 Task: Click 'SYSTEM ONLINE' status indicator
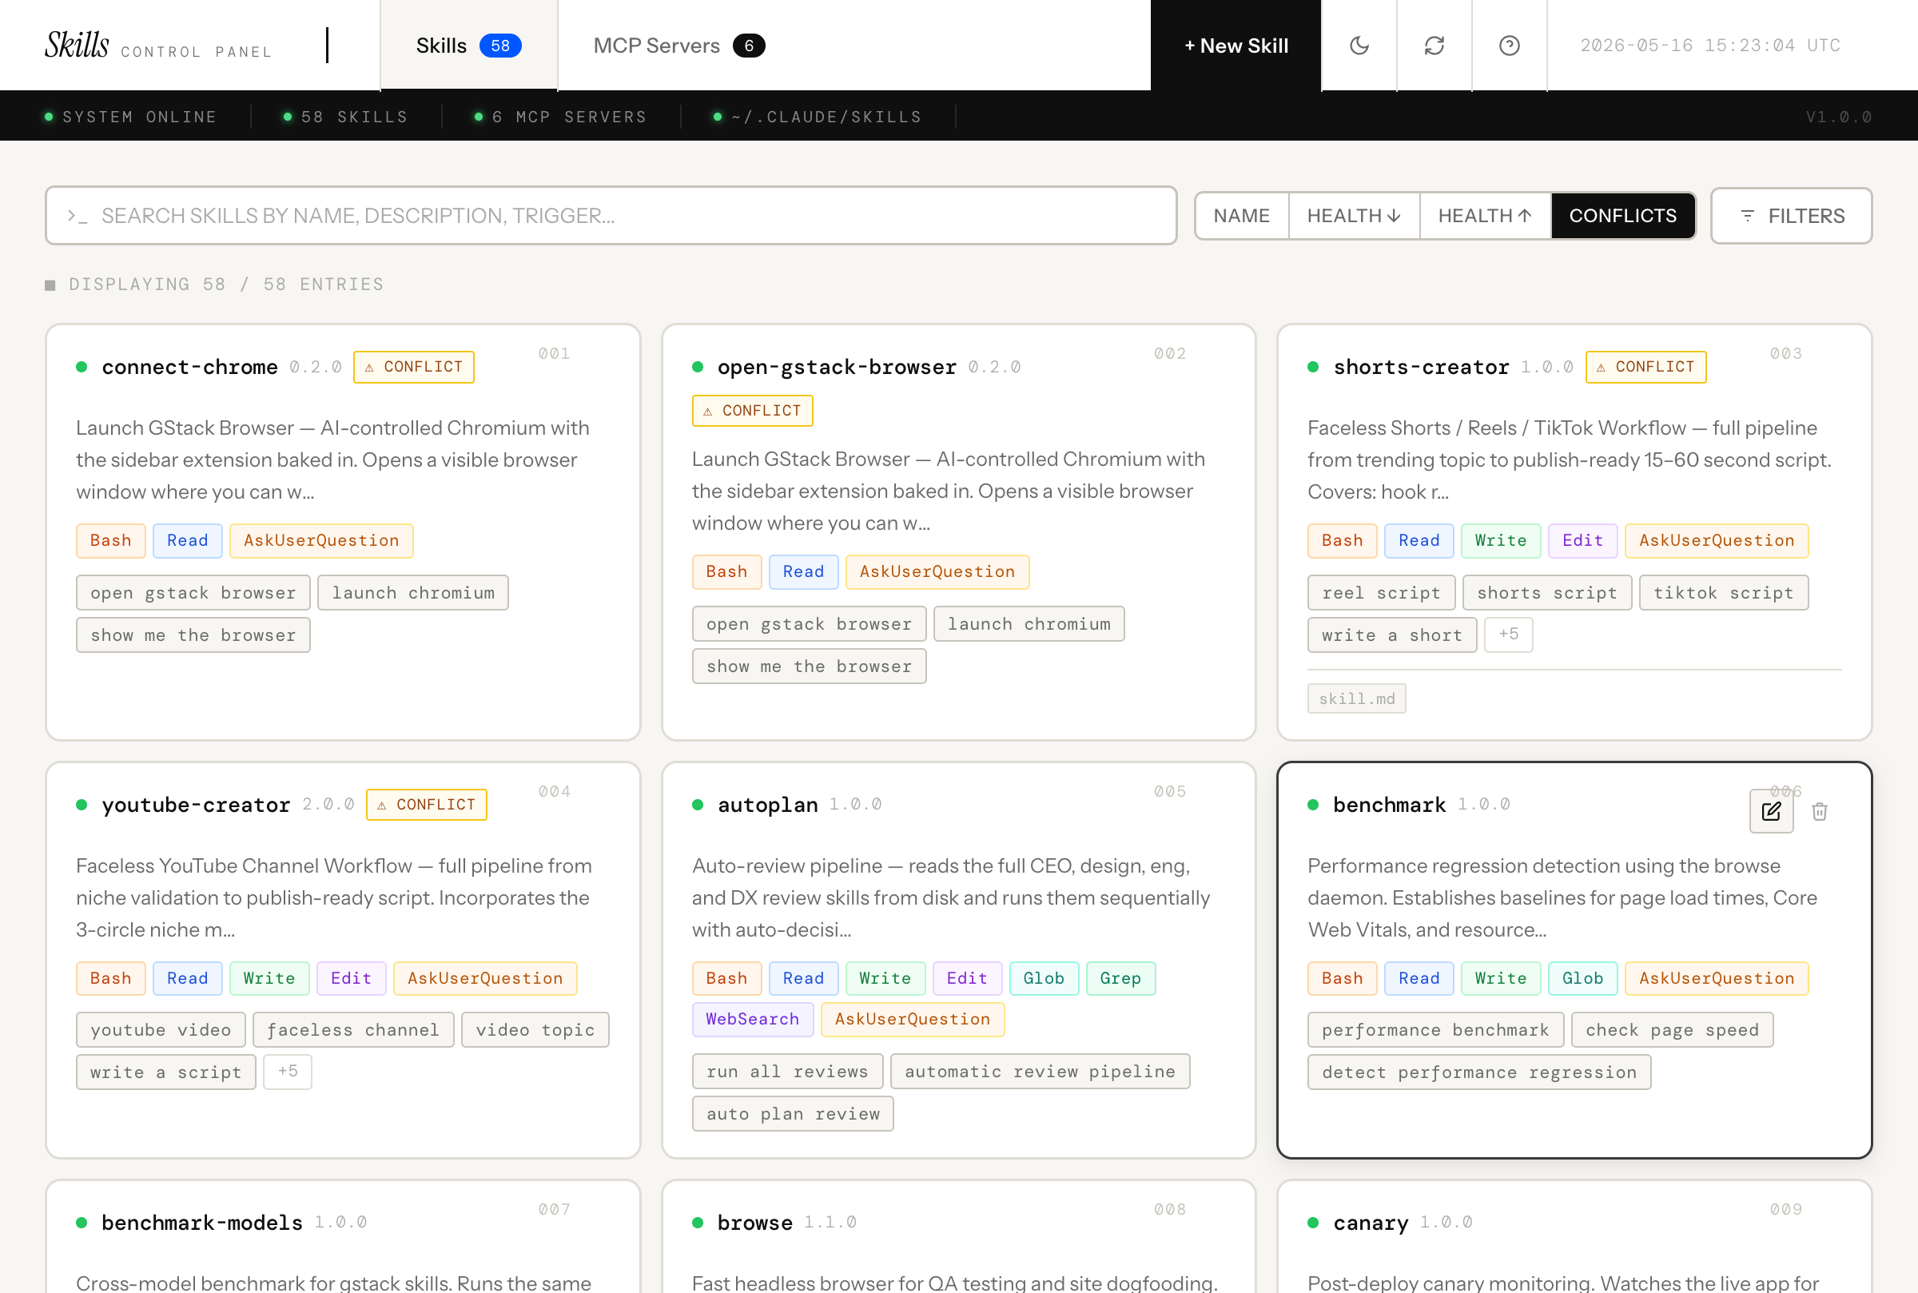pyautogui.click(x=130, y=116)
